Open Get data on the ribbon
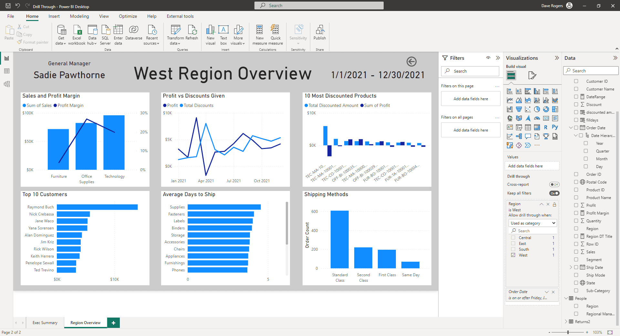 (61, 34)
